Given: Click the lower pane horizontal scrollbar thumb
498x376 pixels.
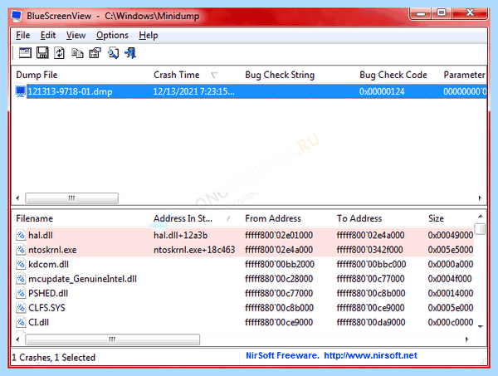Looking at the screenshot, I should point(112,339).
